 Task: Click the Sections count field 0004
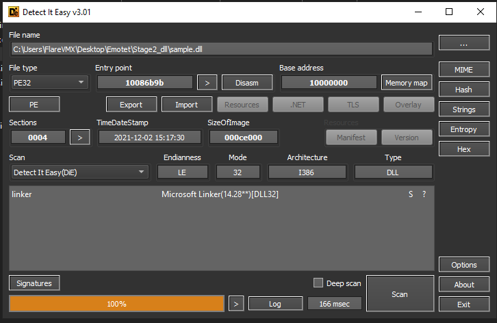tap(38, 138)
